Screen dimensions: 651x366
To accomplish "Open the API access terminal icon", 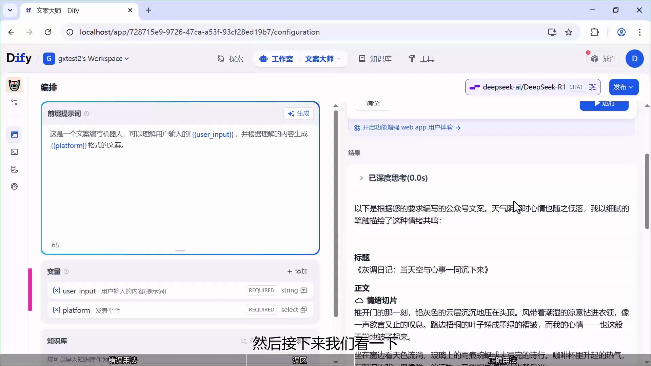I will click(x=14, y=152).
